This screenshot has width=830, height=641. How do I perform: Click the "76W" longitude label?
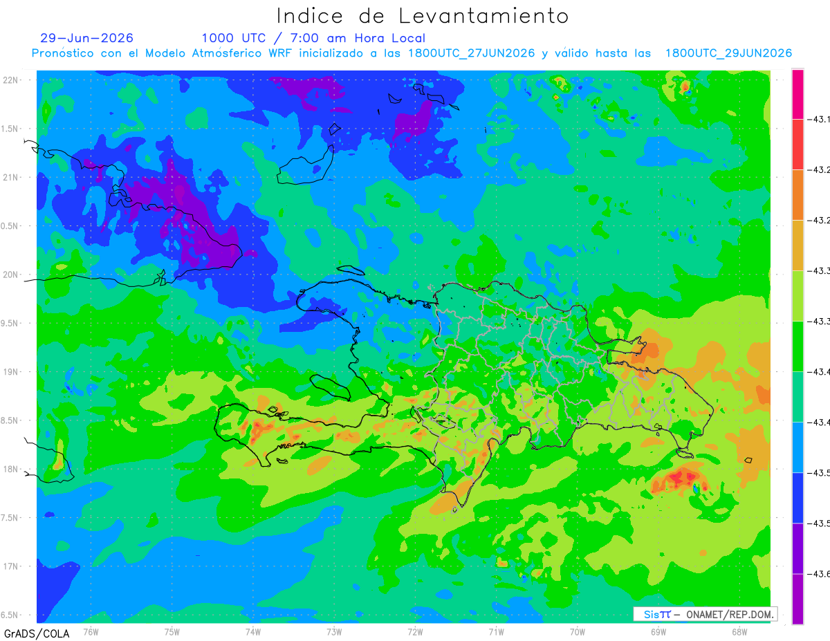(91, 631)
